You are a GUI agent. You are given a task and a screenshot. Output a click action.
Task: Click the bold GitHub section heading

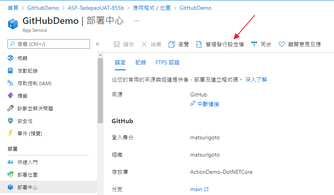pyautogui.click(x=122, y=121)
